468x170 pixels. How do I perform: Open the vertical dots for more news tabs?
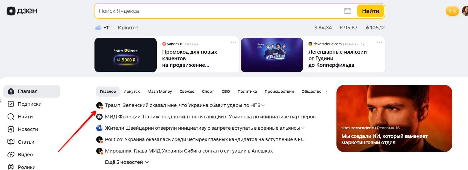[326, 92]
